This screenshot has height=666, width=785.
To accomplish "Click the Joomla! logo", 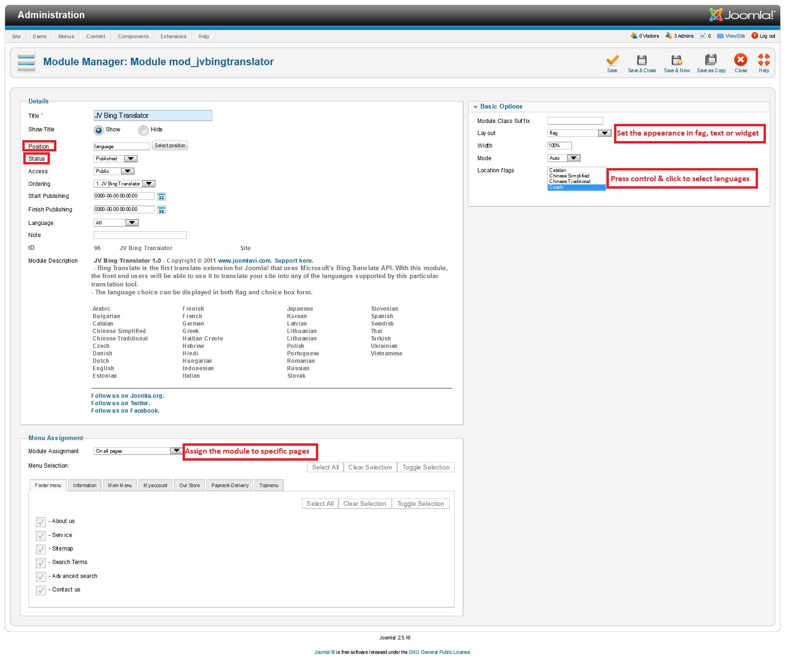I will [742, 15].
